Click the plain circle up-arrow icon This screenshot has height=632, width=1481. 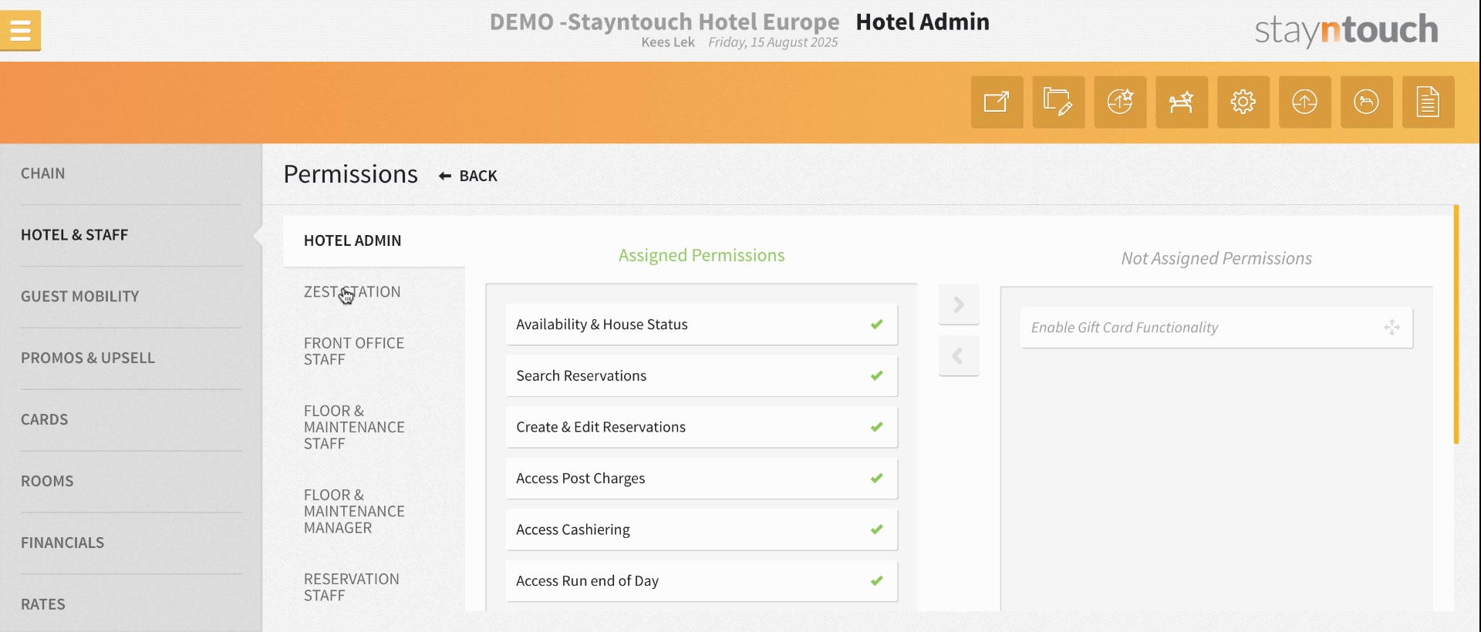(1305, 102)
